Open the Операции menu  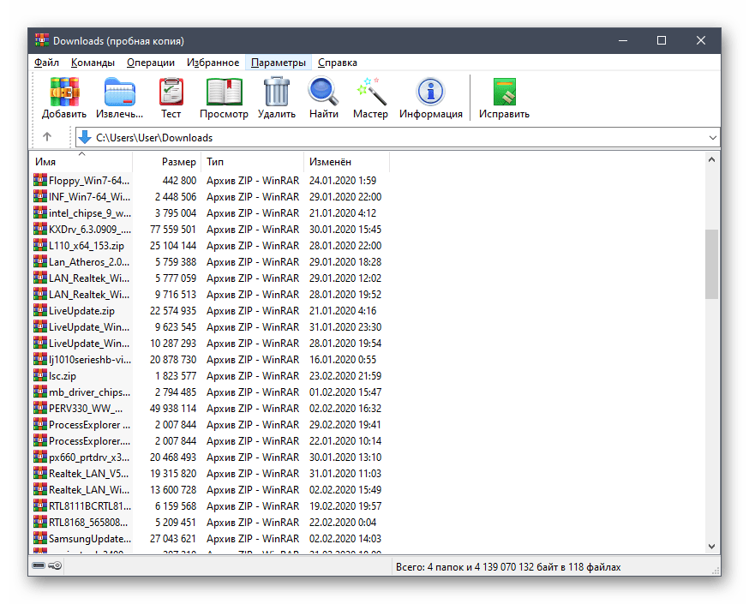coord(151,63)
